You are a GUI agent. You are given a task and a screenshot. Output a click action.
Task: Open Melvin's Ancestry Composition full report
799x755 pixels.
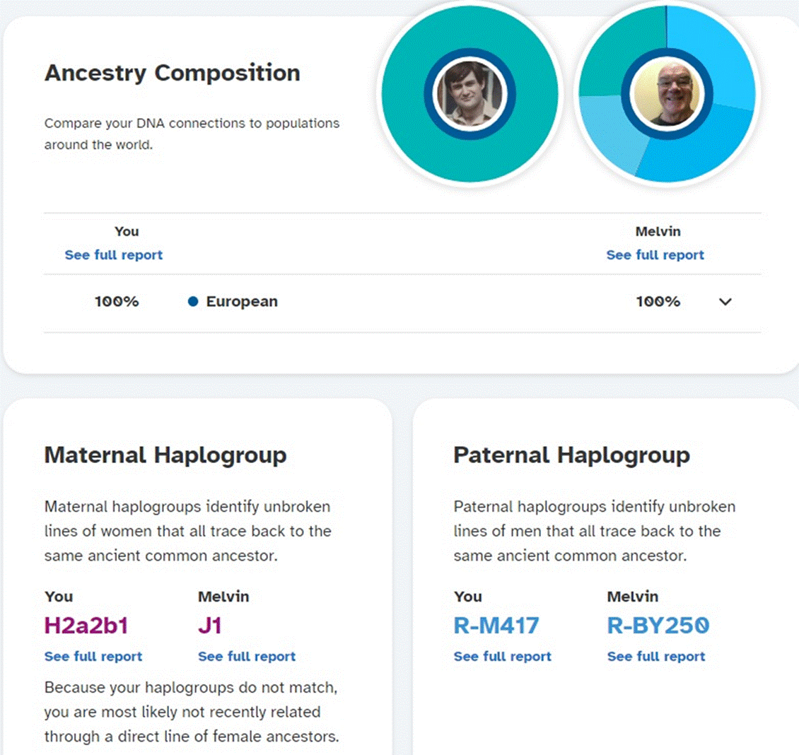(655, 254)
